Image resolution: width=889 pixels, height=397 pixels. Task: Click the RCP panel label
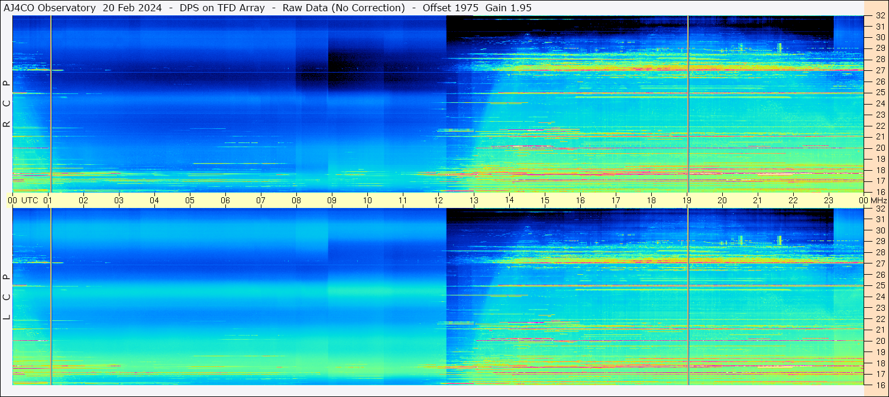(7, 103)
